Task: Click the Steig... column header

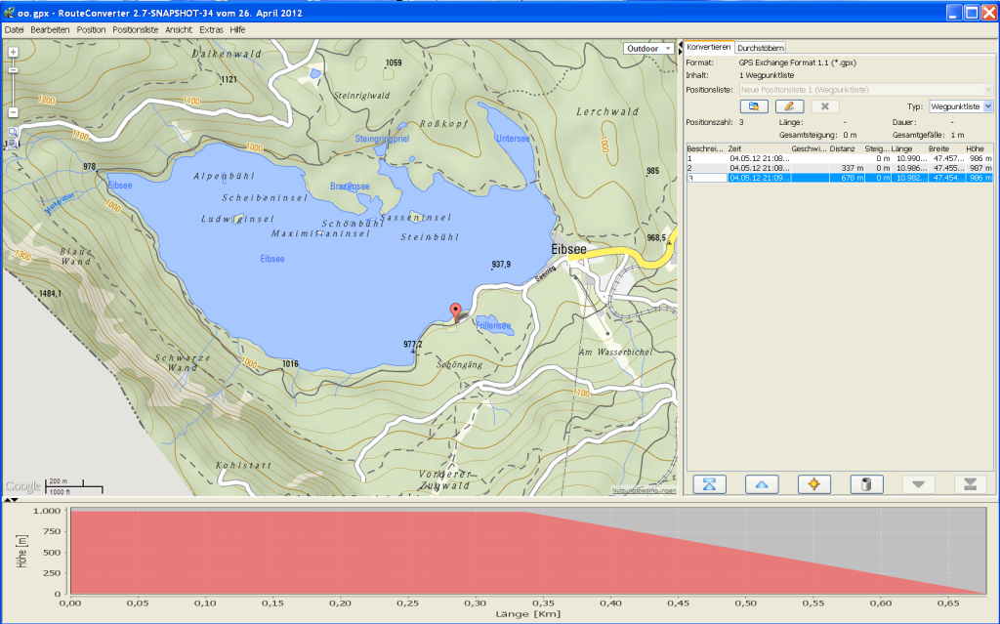Action: pos(876,148)
